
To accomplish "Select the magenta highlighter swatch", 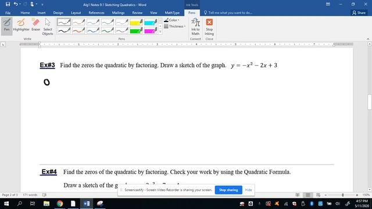I will pos(151,30).
